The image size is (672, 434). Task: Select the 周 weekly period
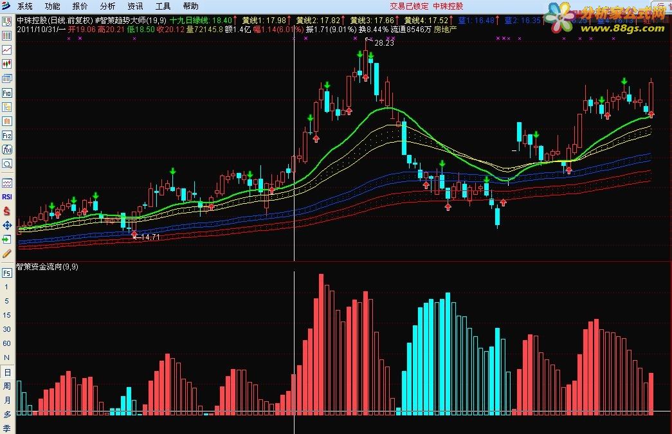[x=7, y=386]
